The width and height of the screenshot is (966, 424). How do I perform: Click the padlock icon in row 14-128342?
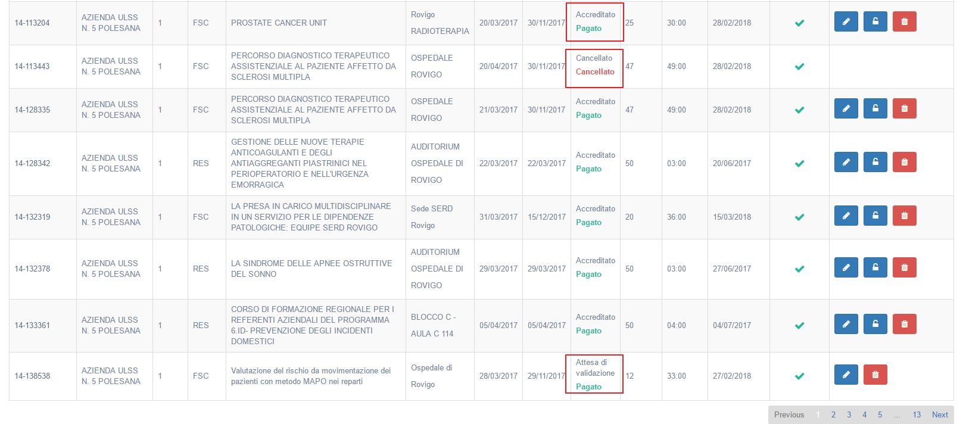point(875,162)
